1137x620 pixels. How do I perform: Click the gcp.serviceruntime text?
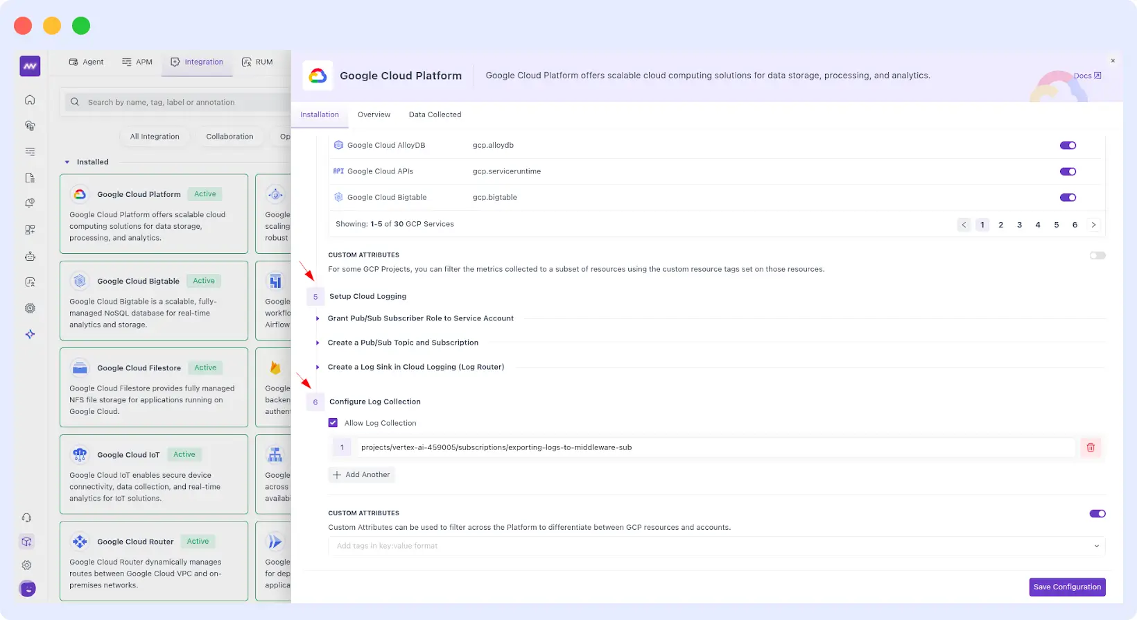pyautogui.click(x=507, y=171)
